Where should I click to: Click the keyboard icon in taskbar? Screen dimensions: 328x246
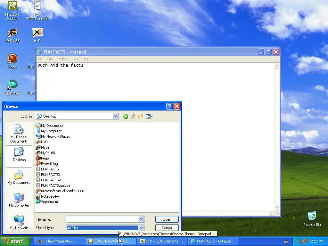coord(286,242)
